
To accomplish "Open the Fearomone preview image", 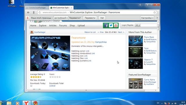I will [50, 53].
